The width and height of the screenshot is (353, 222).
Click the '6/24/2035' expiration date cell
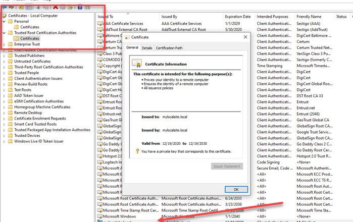coord(233,198)
